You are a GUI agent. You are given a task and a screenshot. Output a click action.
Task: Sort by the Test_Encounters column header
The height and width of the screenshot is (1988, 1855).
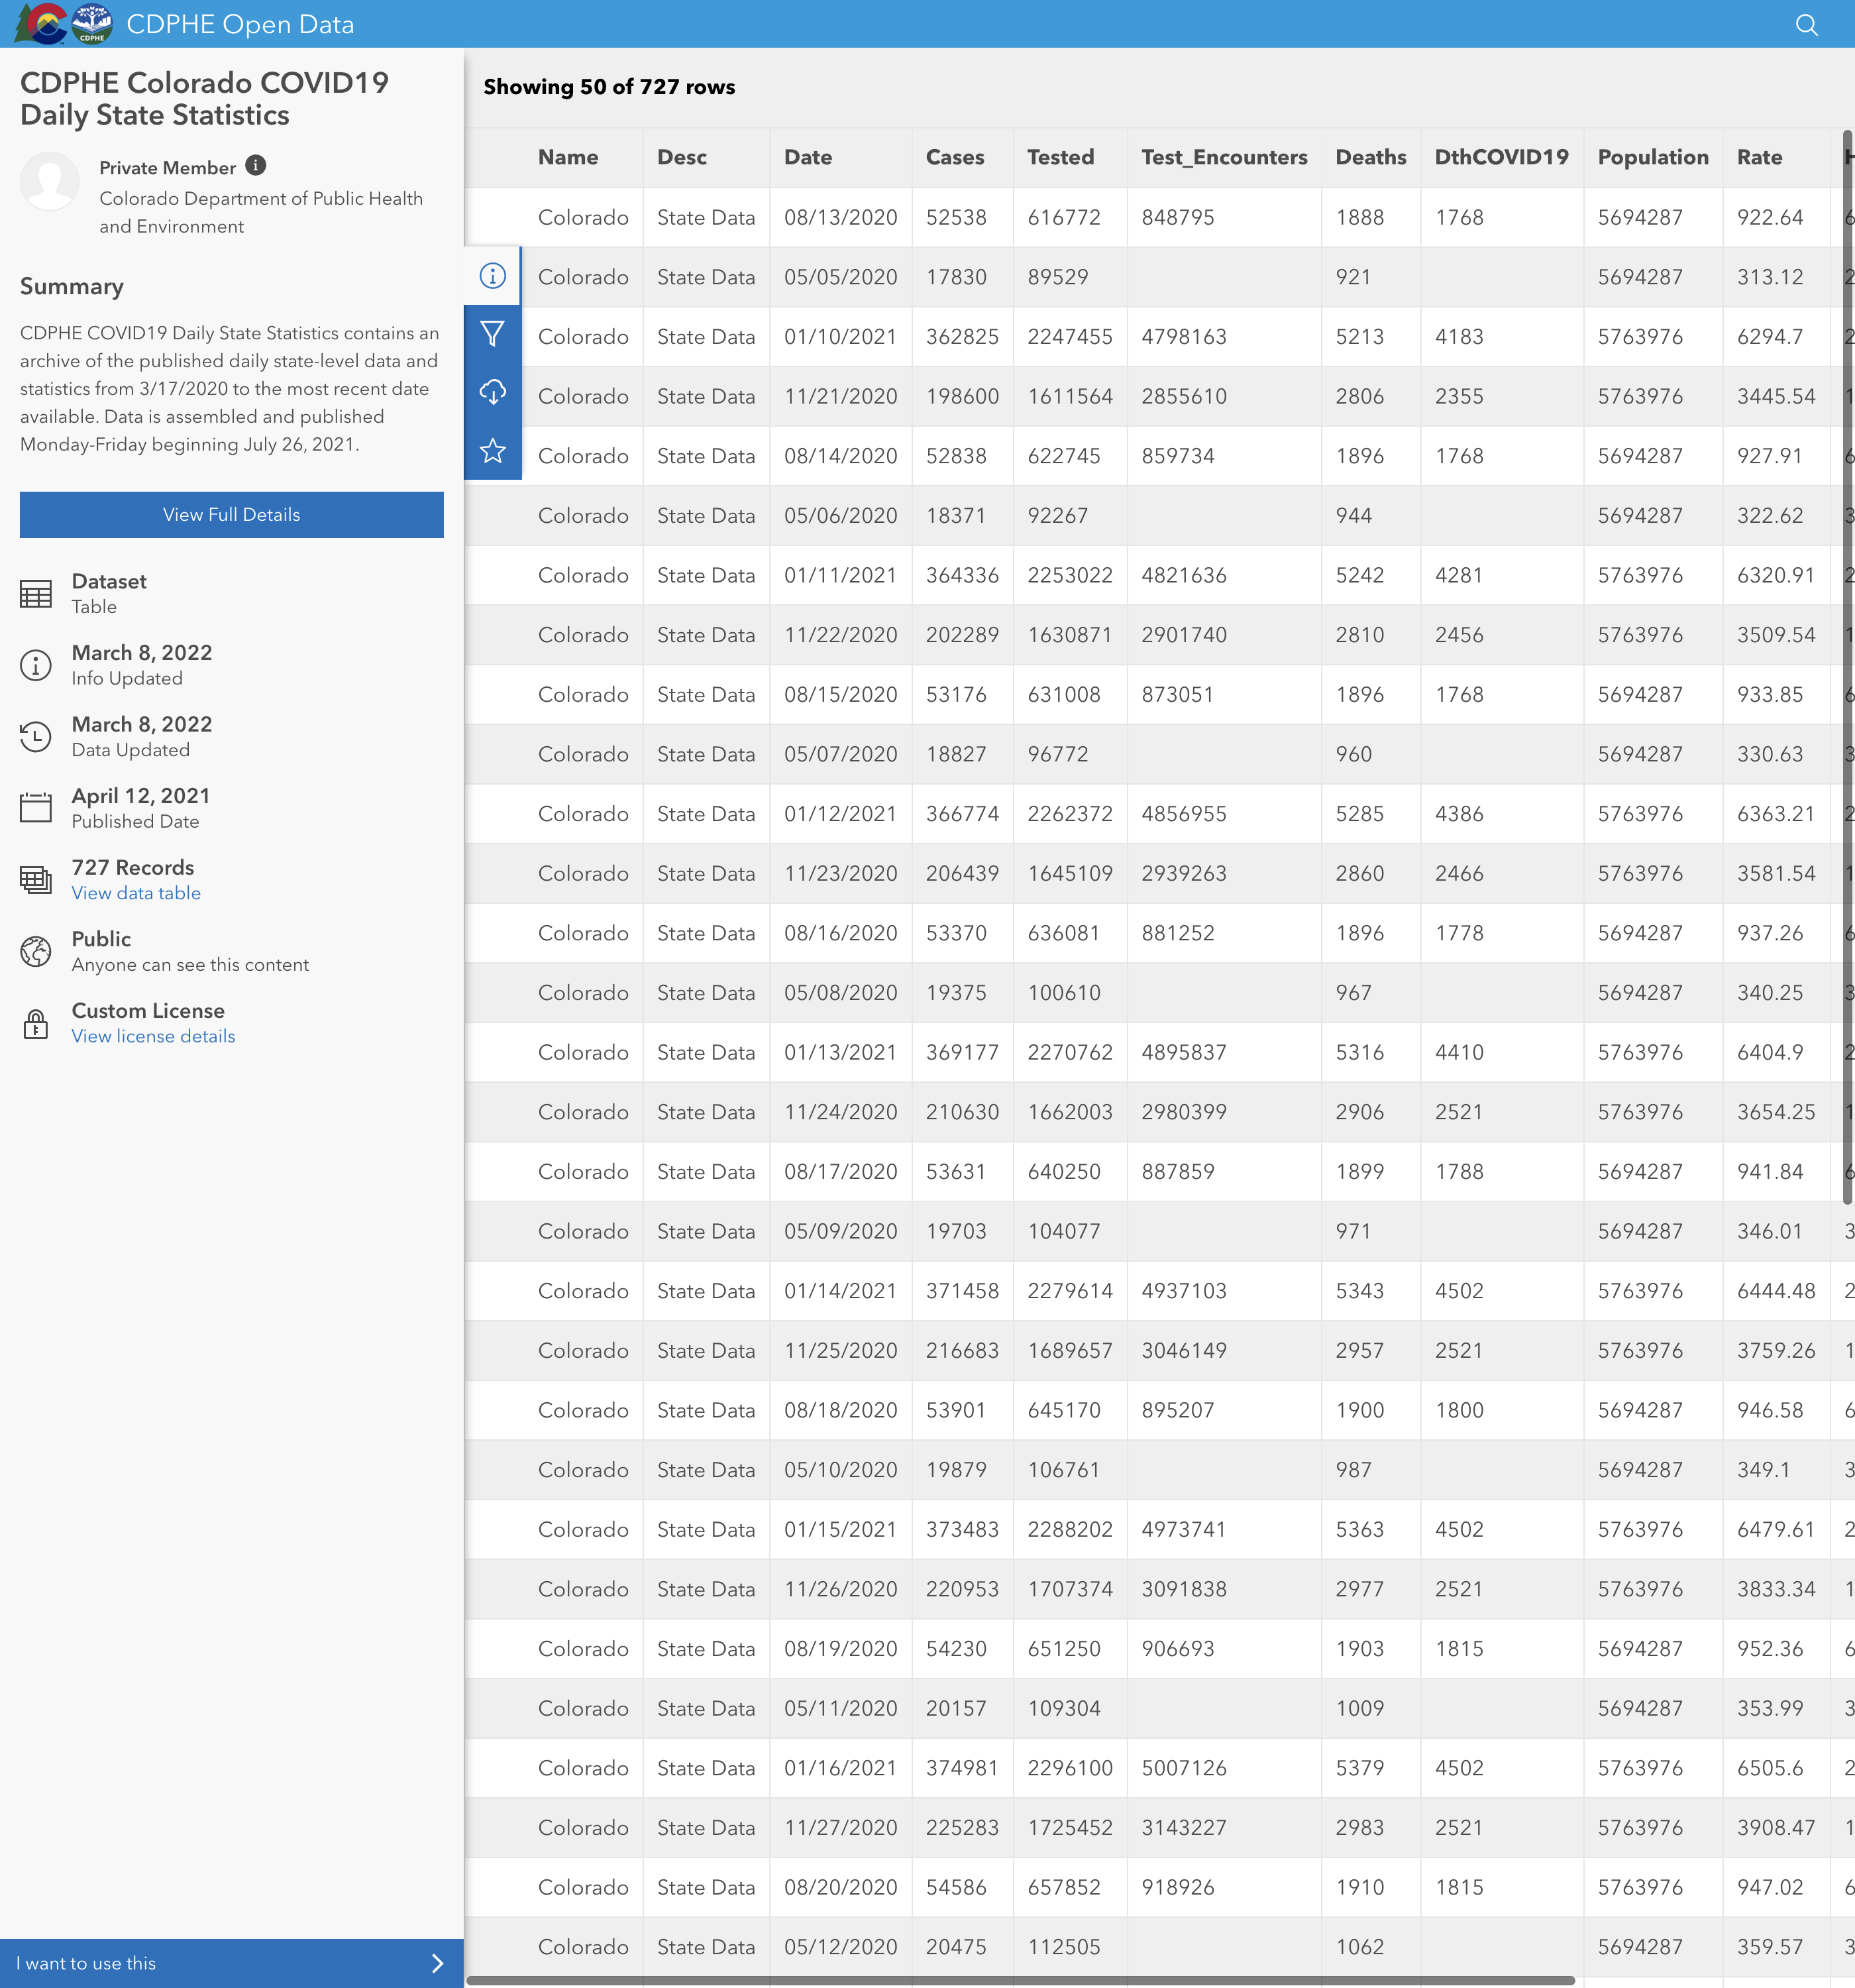[1224, 157]
